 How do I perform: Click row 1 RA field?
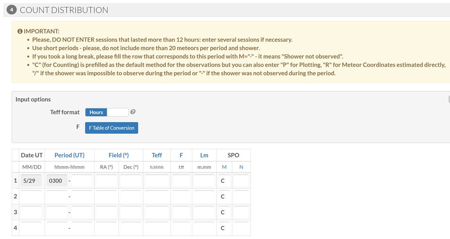(106, 181)
